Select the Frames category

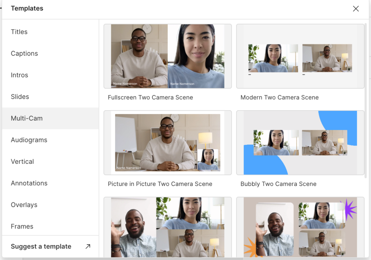coord(22,226)
